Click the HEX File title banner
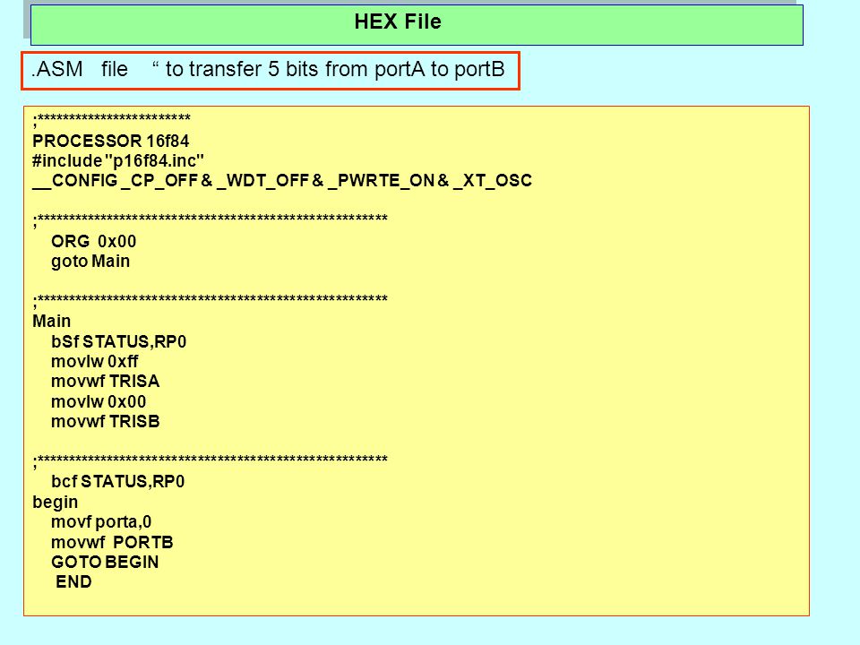Screen dimensions: 860x645 pyautogui.click(x=417, y=25)
